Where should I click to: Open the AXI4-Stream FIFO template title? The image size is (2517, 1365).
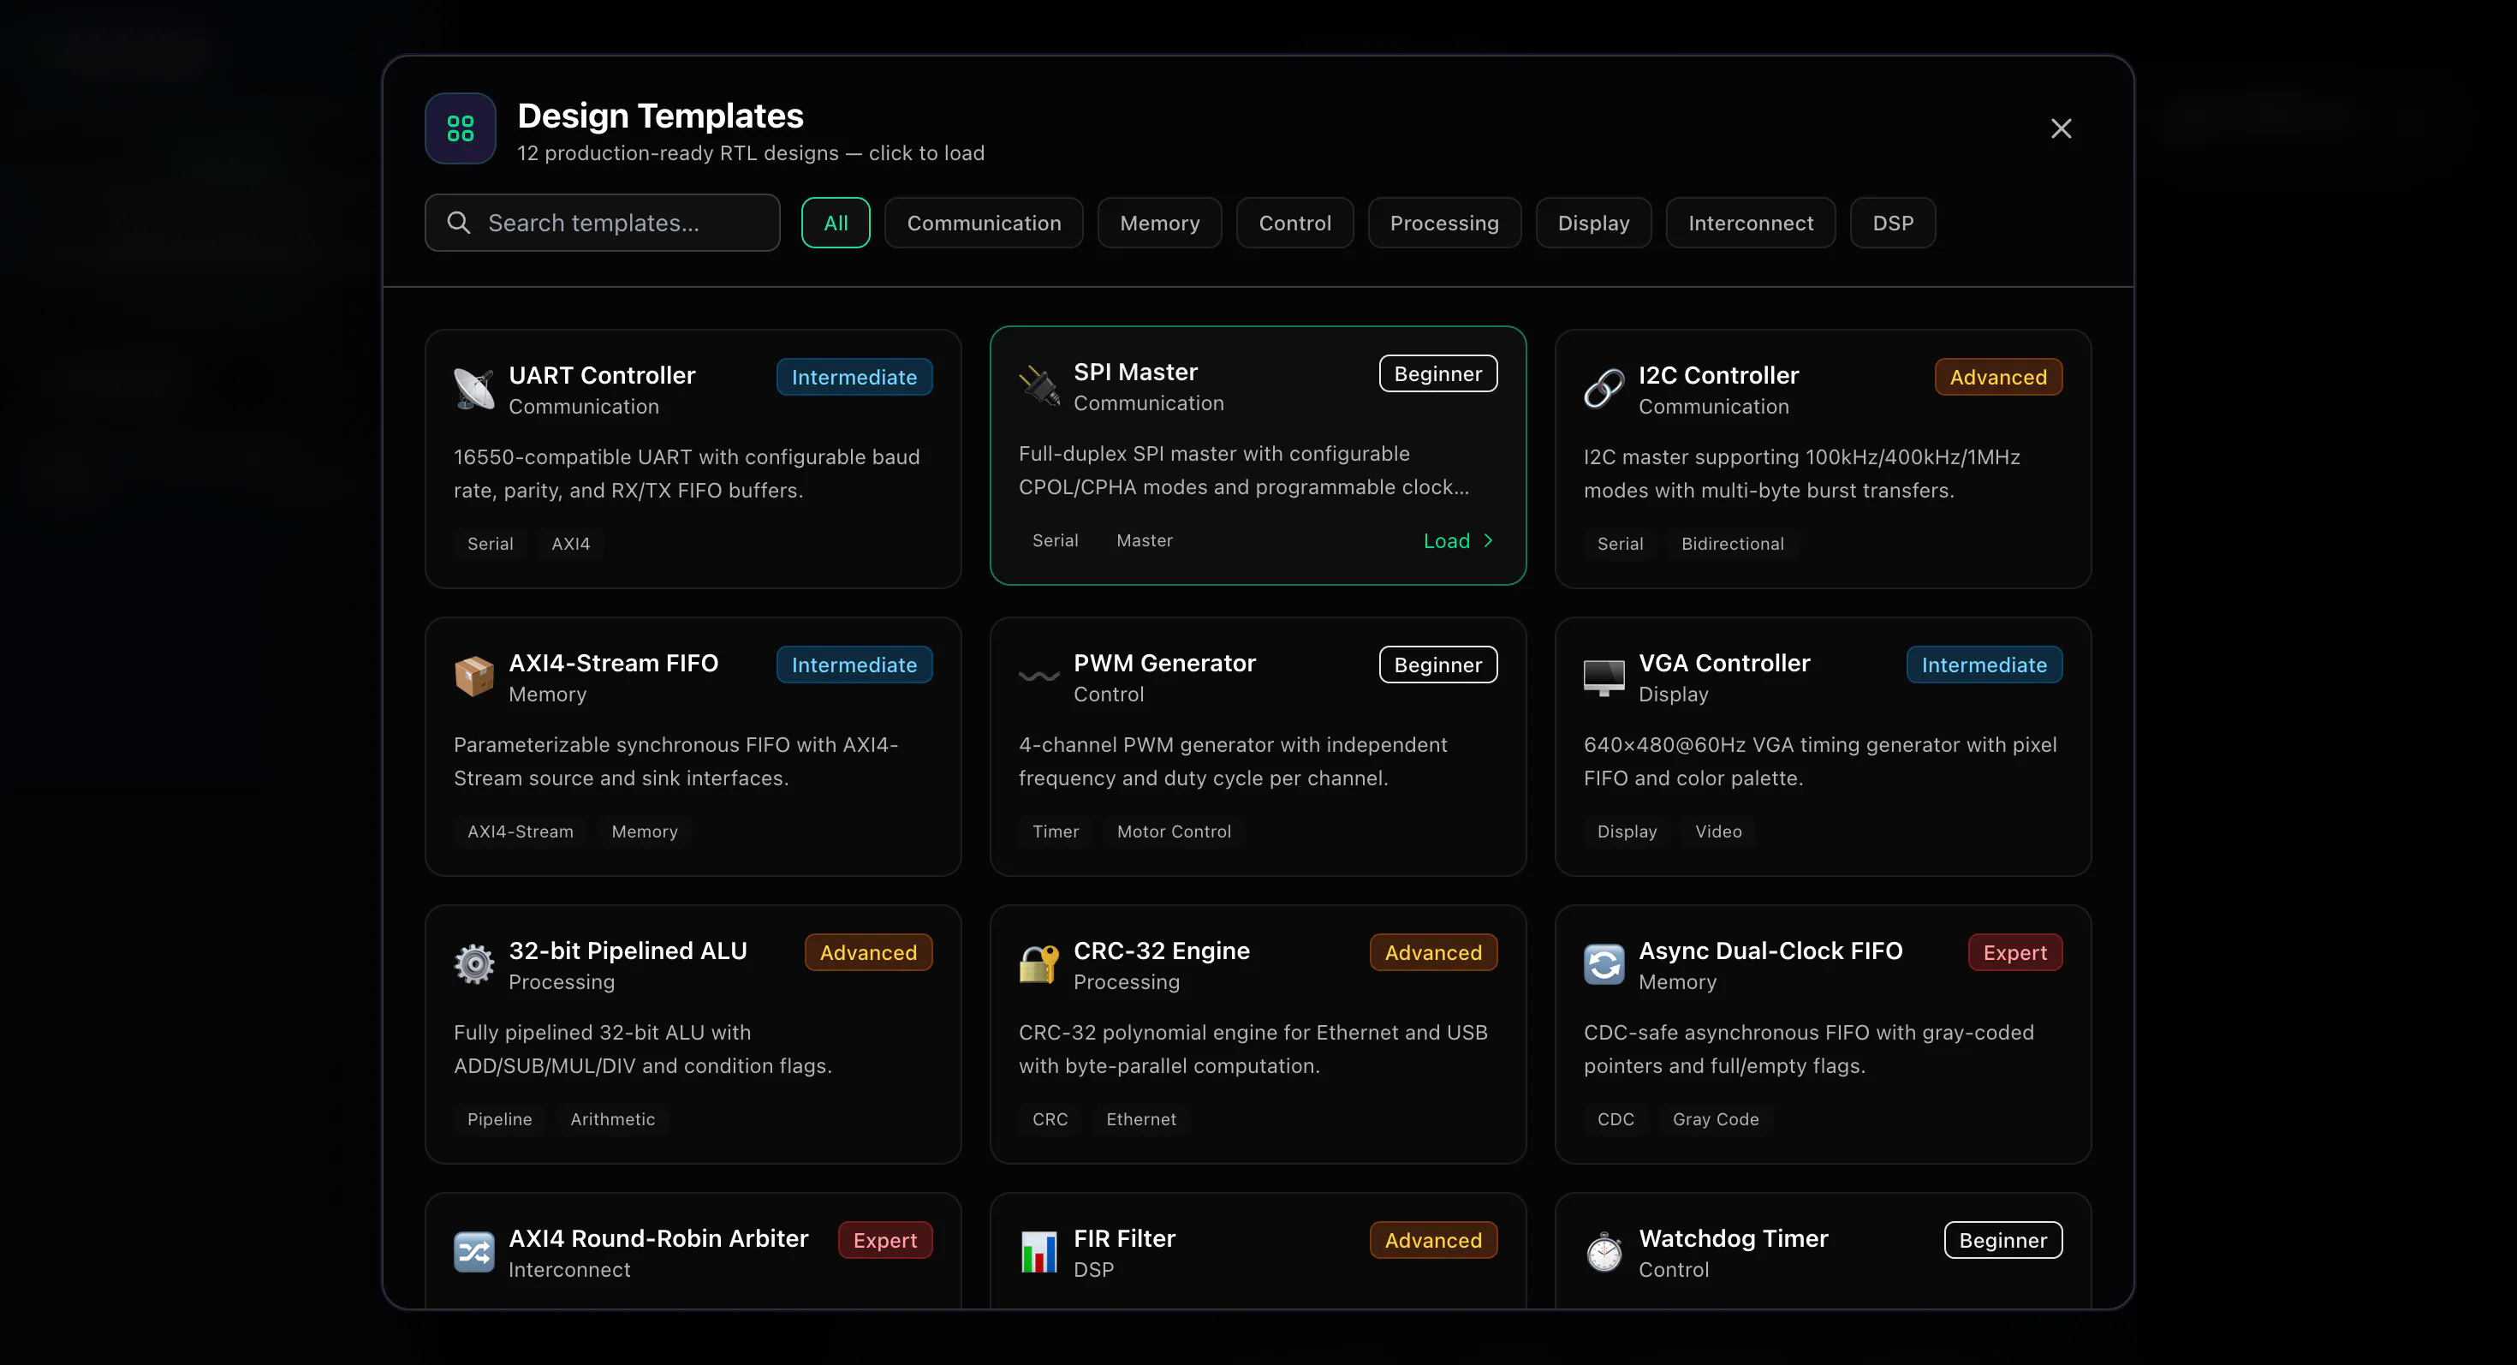pos(614,664)
